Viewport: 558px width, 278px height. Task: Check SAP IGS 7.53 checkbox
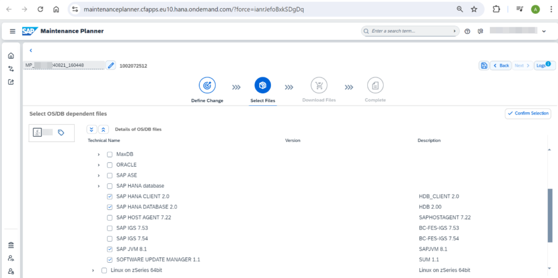110,228
